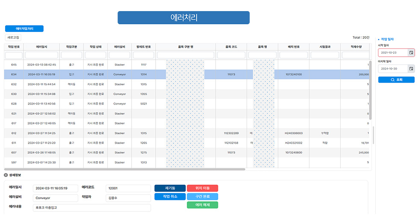Click the 상세정보 section circle icon

[6, 175]
